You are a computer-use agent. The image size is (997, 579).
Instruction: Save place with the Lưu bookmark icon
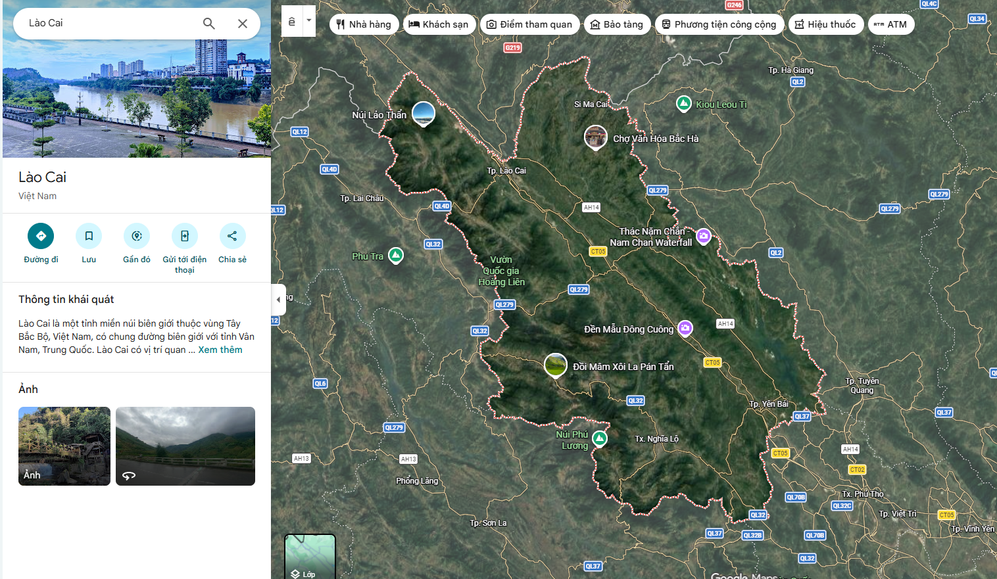(89, 236)
